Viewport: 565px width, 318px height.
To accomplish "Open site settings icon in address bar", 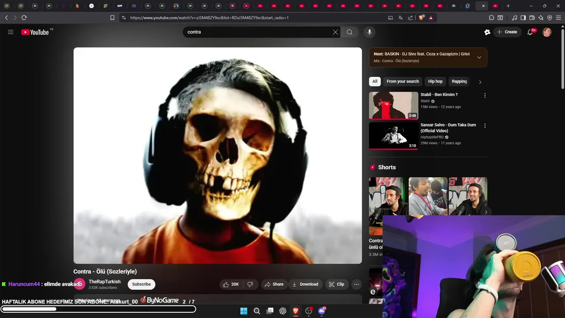I will (x=124, y=18).
